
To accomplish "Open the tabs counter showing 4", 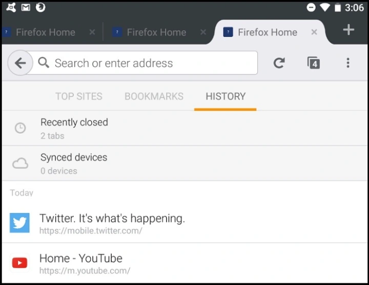I will (314, 63).
